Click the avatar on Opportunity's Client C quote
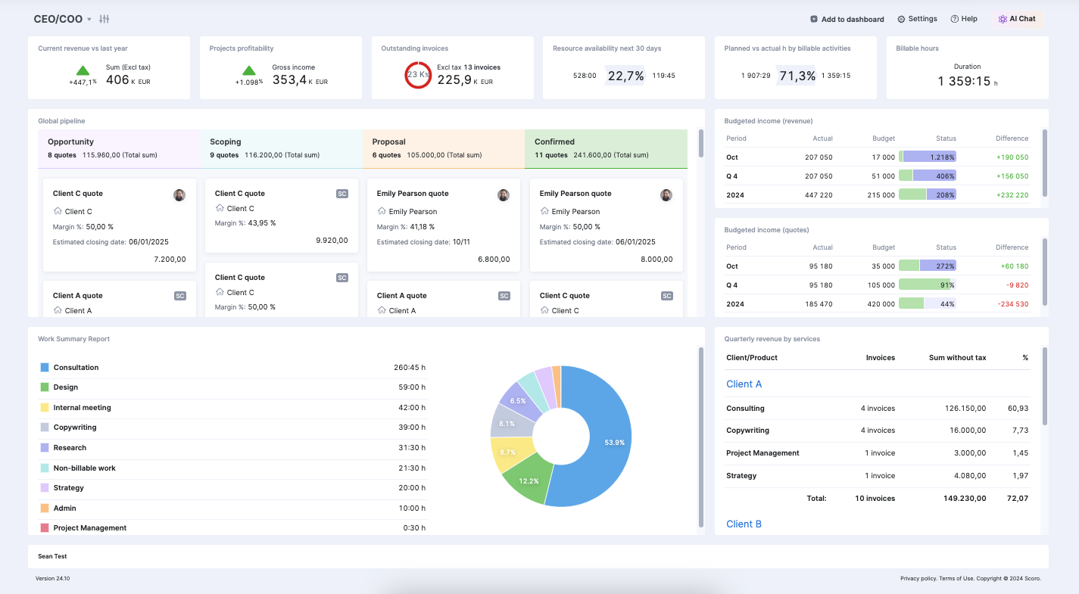The image size is (1079, 594). click(x=179, y=194)
